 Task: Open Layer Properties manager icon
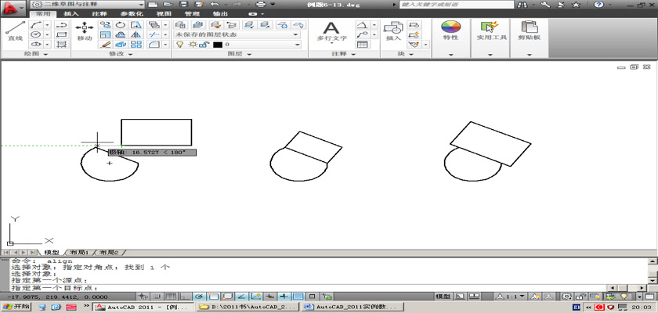tap(181, 25)
